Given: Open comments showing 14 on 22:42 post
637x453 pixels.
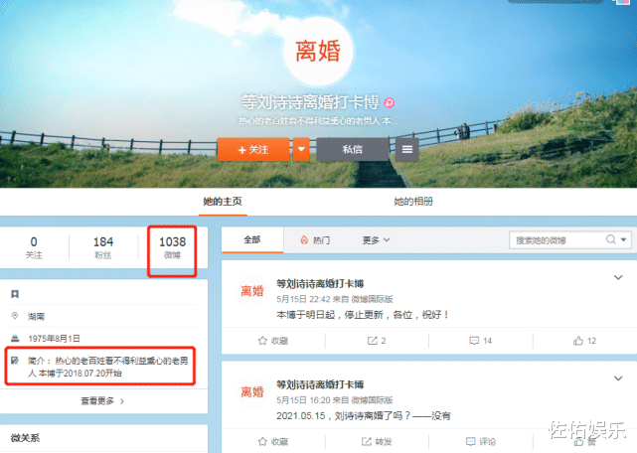Looking at the screenshot, I should [481, 341].
